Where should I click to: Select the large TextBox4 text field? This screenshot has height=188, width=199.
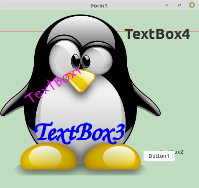coord(157,34)
